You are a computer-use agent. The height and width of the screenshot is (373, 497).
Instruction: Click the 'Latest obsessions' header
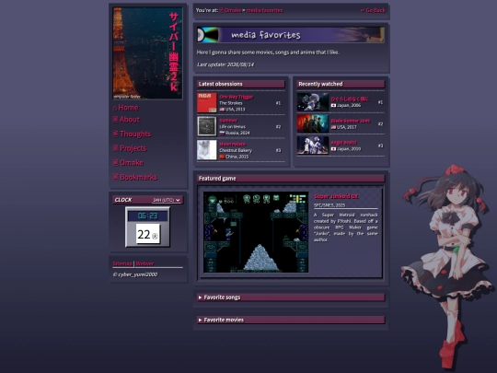click(x=241, y=84)
